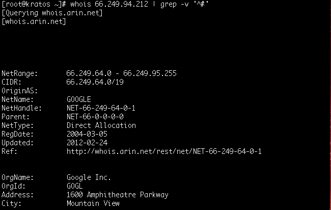
Task: Click the Address value 1600 Amphitheatre Parkway
Action: [117, 195]
